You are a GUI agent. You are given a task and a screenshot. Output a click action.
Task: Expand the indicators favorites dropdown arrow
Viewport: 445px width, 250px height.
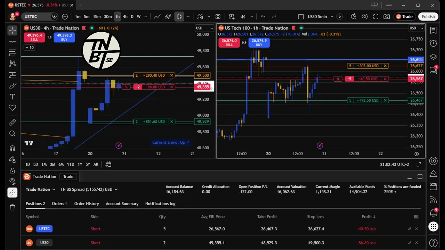point(209,17)
